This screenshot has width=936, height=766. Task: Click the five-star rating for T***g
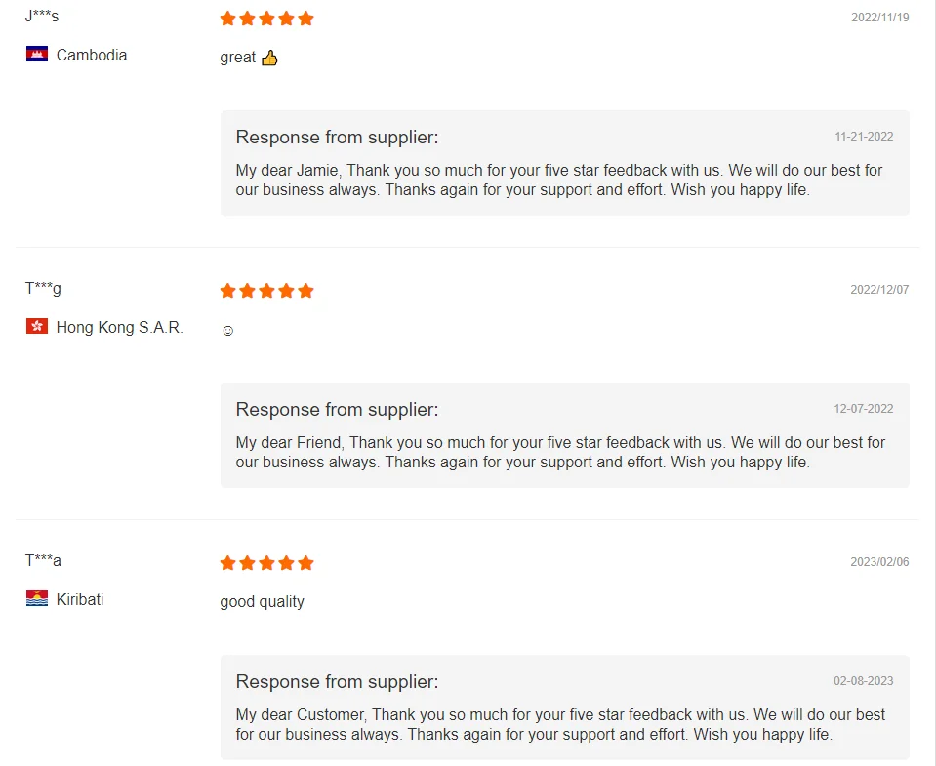click(266, 291)
